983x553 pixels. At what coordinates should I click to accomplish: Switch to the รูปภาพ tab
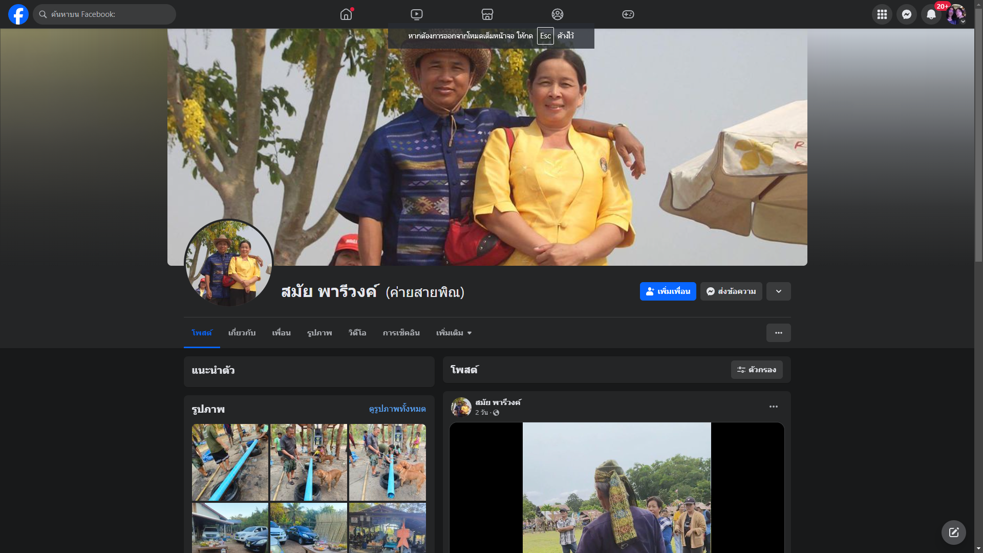click(319, 333)
